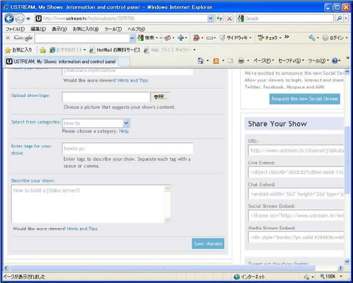Image resolution: width=353 pixels, height=283 pixels.
Task: Open the ツール(O) command bar menu
Action: 318,61
